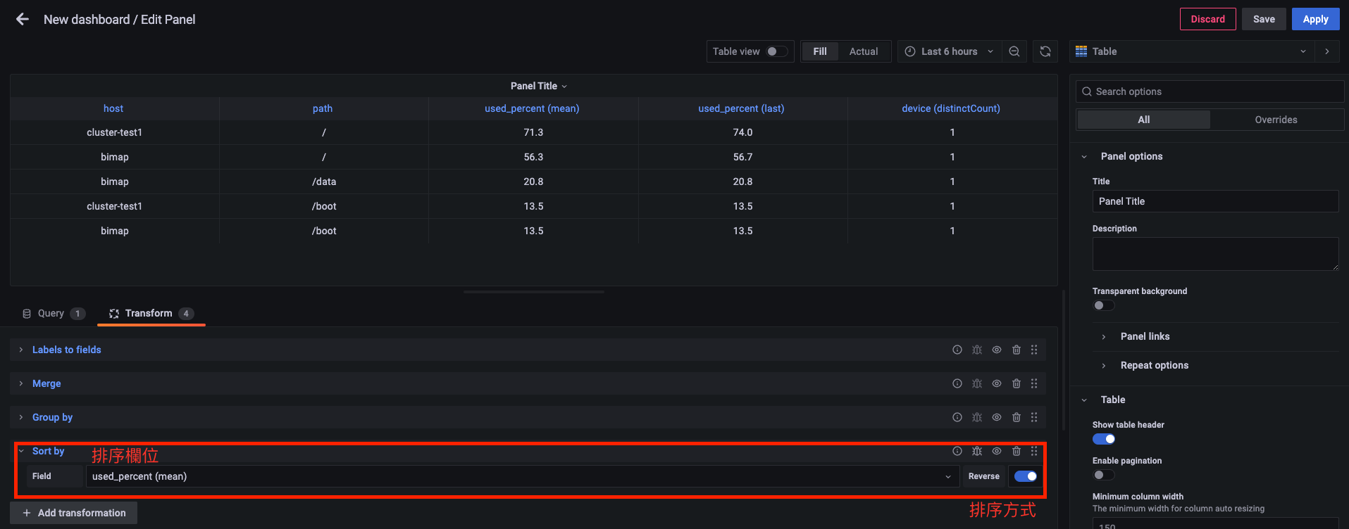Viewport: 1349px width, 529px height.
Task: Sort table by path column header
Action: (323, 108)
